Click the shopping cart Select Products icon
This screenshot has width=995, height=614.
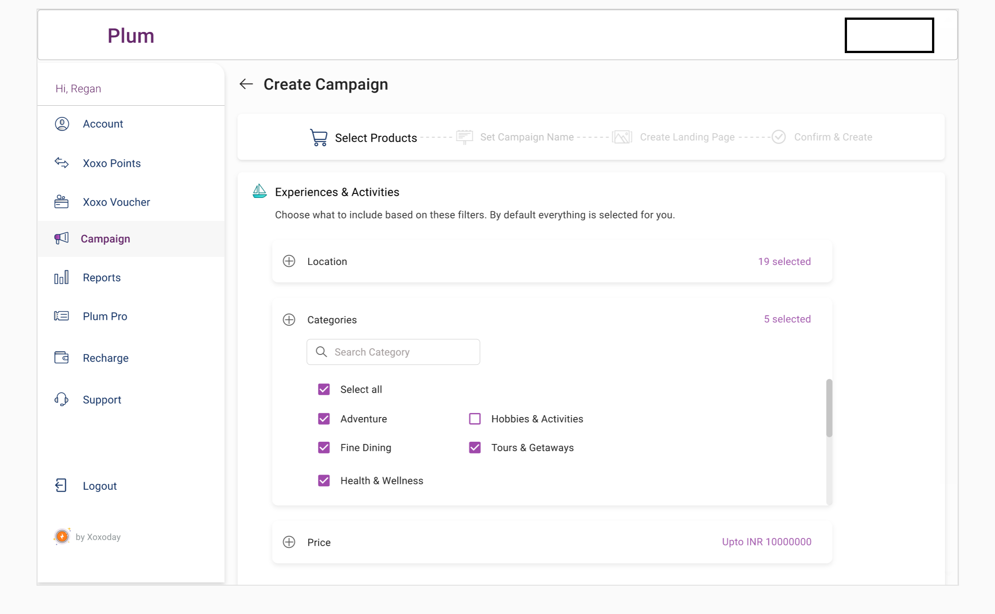(318, 137)
